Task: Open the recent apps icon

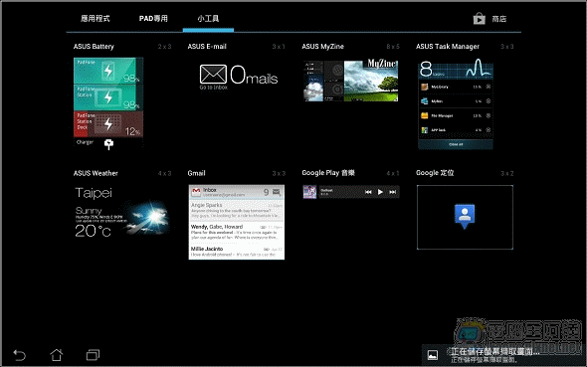Action: point(93,355)
